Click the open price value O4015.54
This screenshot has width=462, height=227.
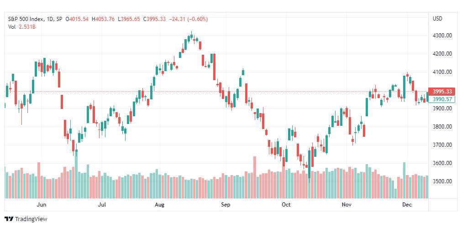pyautogui.click(x=77, y=19)
